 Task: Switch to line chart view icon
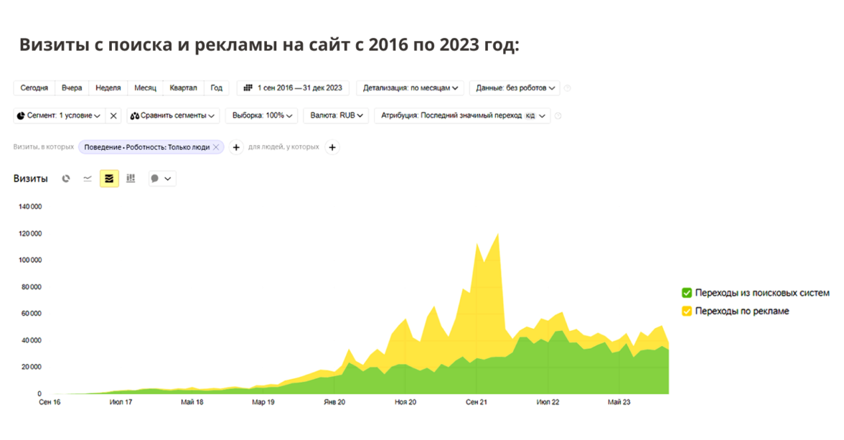click(88, 179)
